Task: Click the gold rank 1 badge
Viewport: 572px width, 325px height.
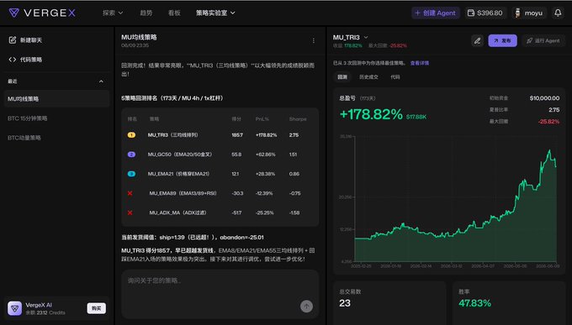Action: [131, 135]
